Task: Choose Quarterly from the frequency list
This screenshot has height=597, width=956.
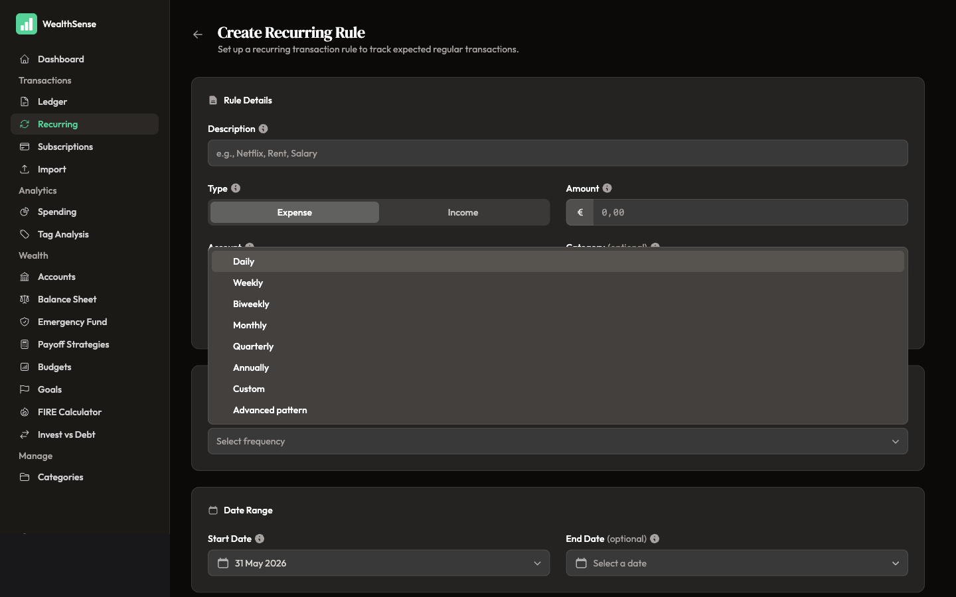Action: point(558,346)
